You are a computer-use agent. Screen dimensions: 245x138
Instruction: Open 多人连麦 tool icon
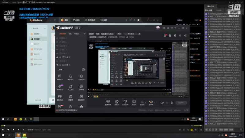coord(70,87)
